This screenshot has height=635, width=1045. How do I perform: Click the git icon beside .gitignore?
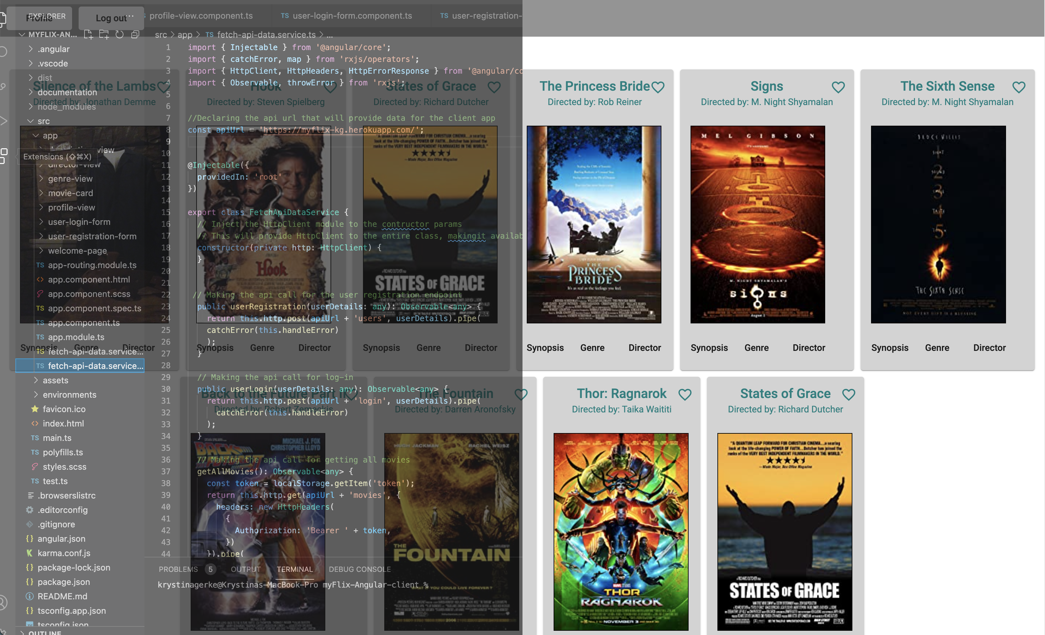click(x=30, y=524)
